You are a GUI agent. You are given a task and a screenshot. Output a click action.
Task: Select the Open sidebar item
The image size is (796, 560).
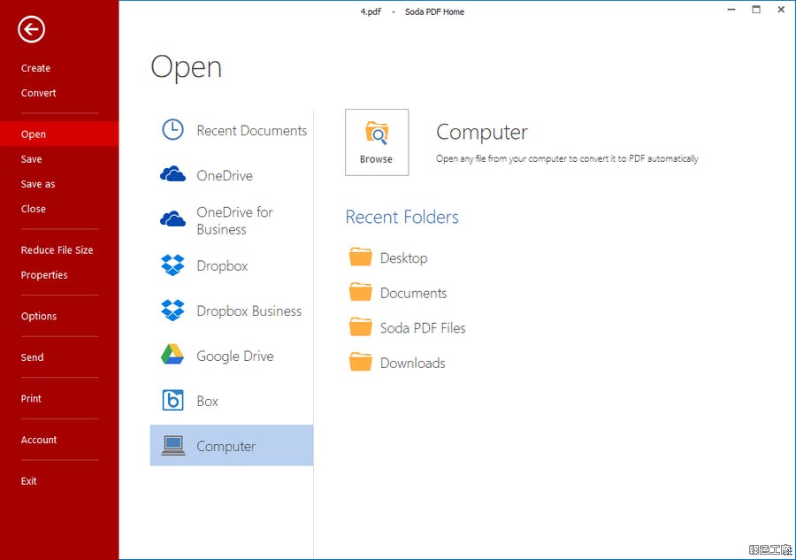click(x=59, y=134)
